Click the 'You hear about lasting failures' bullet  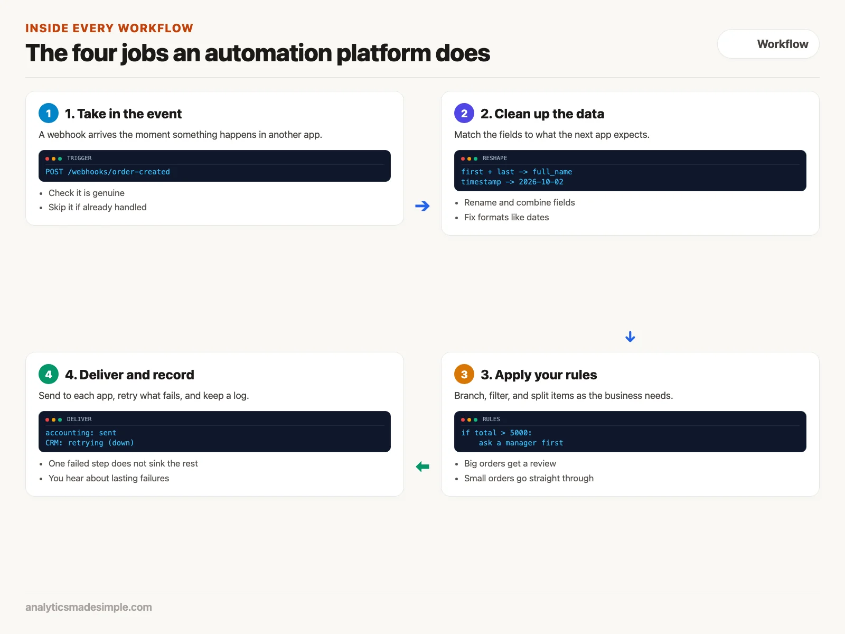pyautogui.click(x=109, y=478)
